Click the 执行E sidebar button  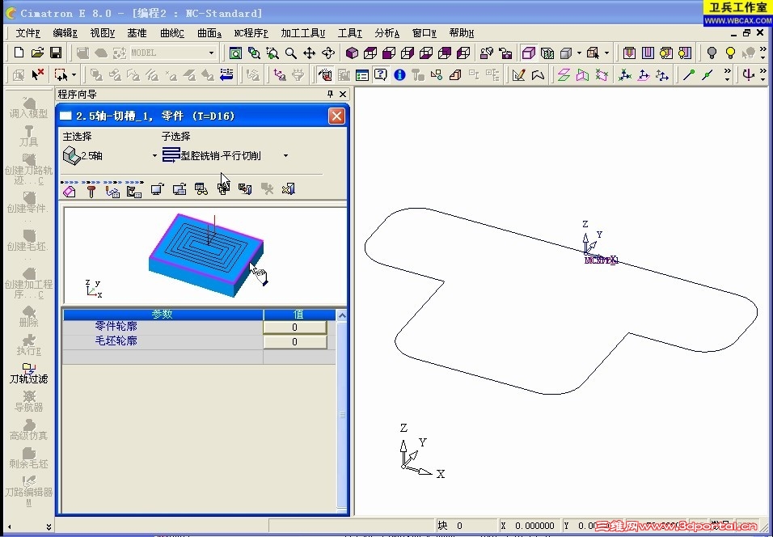tap(28, 345)
